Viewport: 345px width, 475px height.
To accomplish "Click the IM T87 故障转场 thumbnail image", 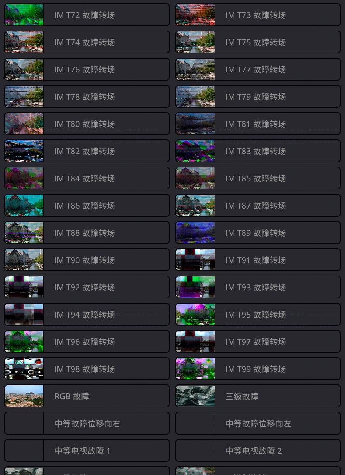I will click(x=195, y=206).
